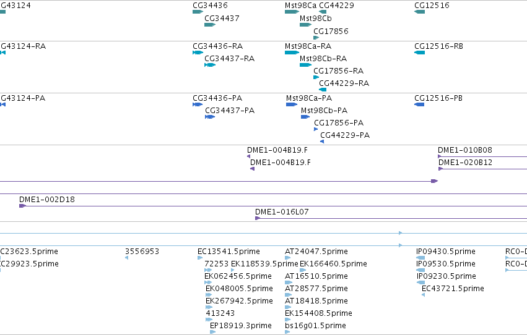Click the CG12516 gene arrow glyph
527x335 pixels.
419,12
